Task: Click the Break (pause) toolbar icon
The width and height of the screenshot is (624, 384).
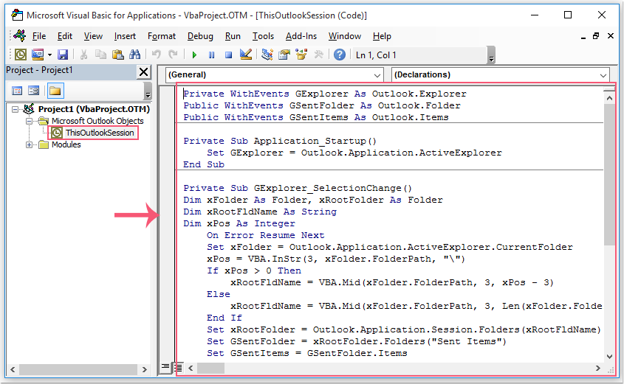Action: [x=211, y=55]
